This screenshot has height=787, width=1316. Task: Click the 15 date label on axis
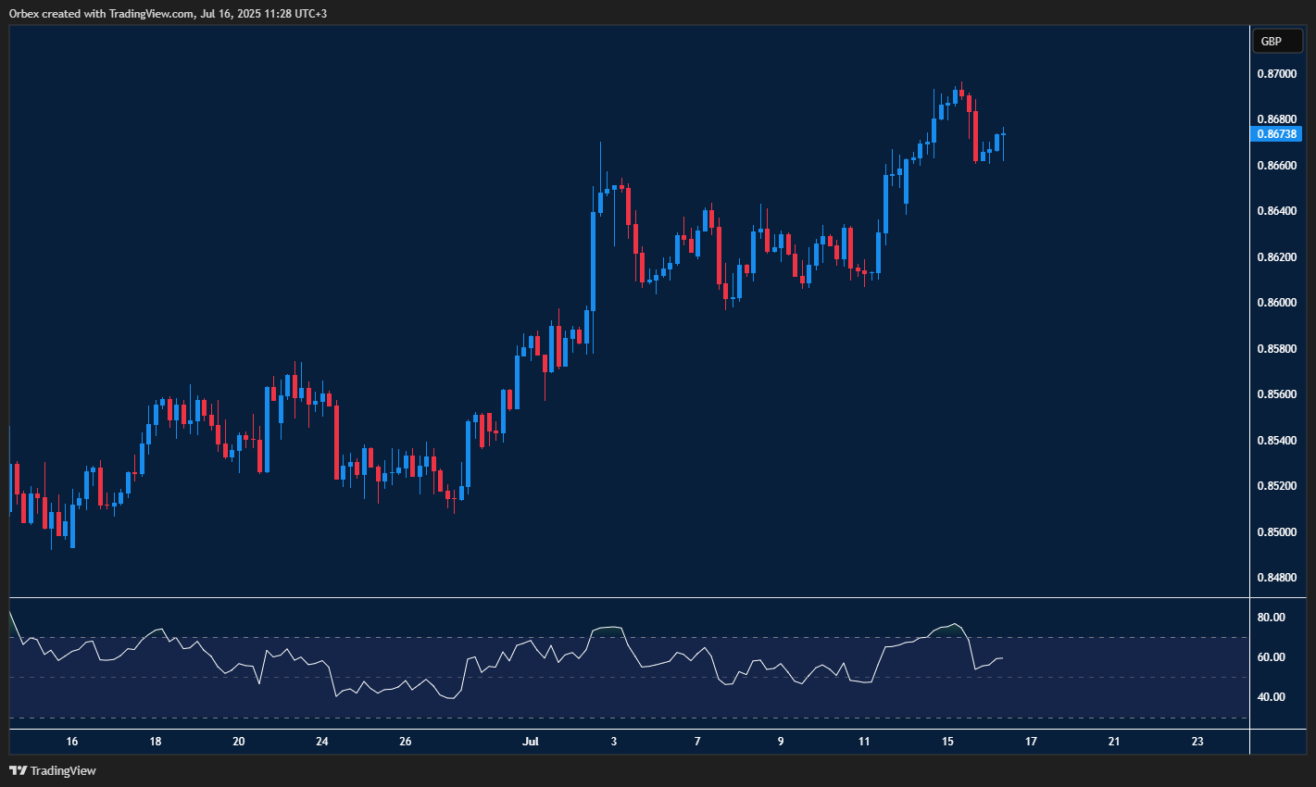tap(947, 742)
